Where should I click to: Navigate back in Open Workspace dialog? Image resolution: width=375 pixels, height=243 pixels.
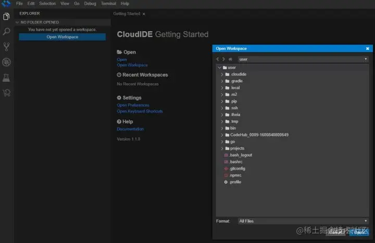point(217,59)
